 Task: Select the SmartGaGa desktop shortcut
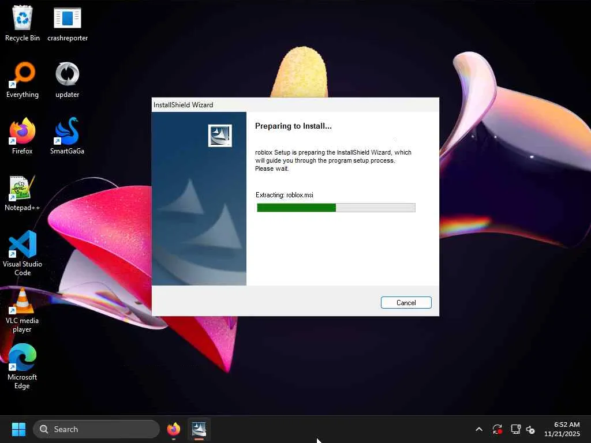coord(67,136)
